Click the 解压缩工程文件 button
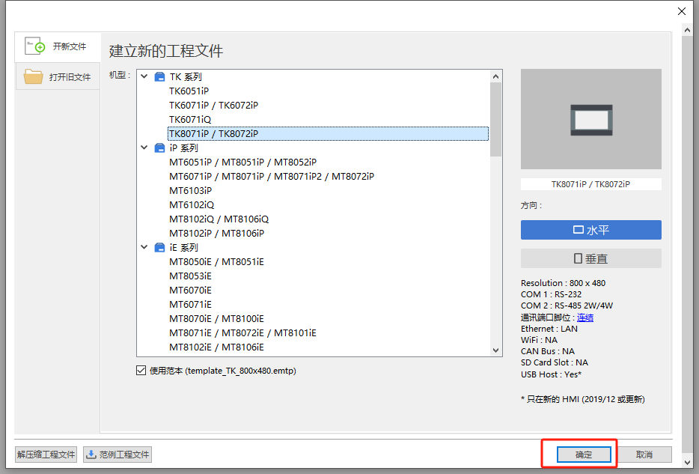 click(x=46, y=455)
